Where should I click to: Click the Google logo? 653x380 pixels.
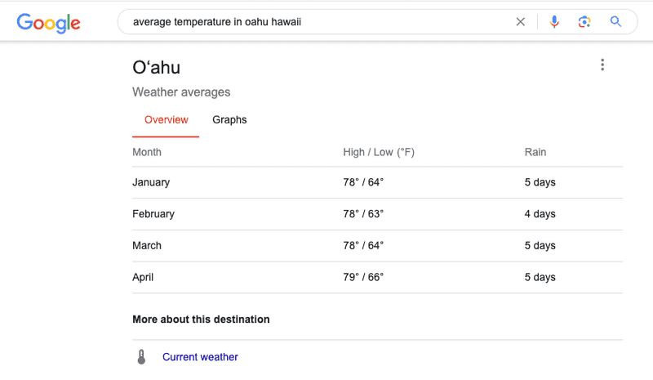coord(48,23)
